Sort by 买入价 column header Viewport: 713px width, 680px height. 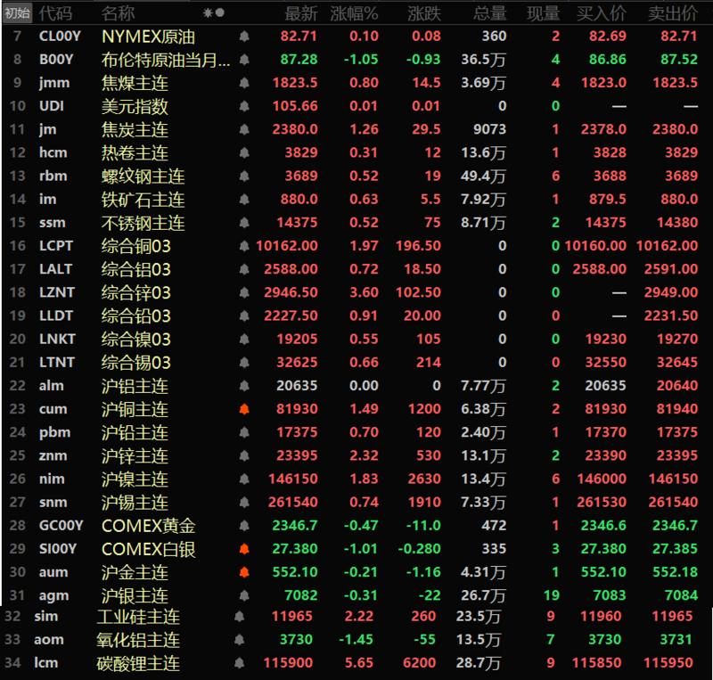pyautogui.click(x=602, y=13)
